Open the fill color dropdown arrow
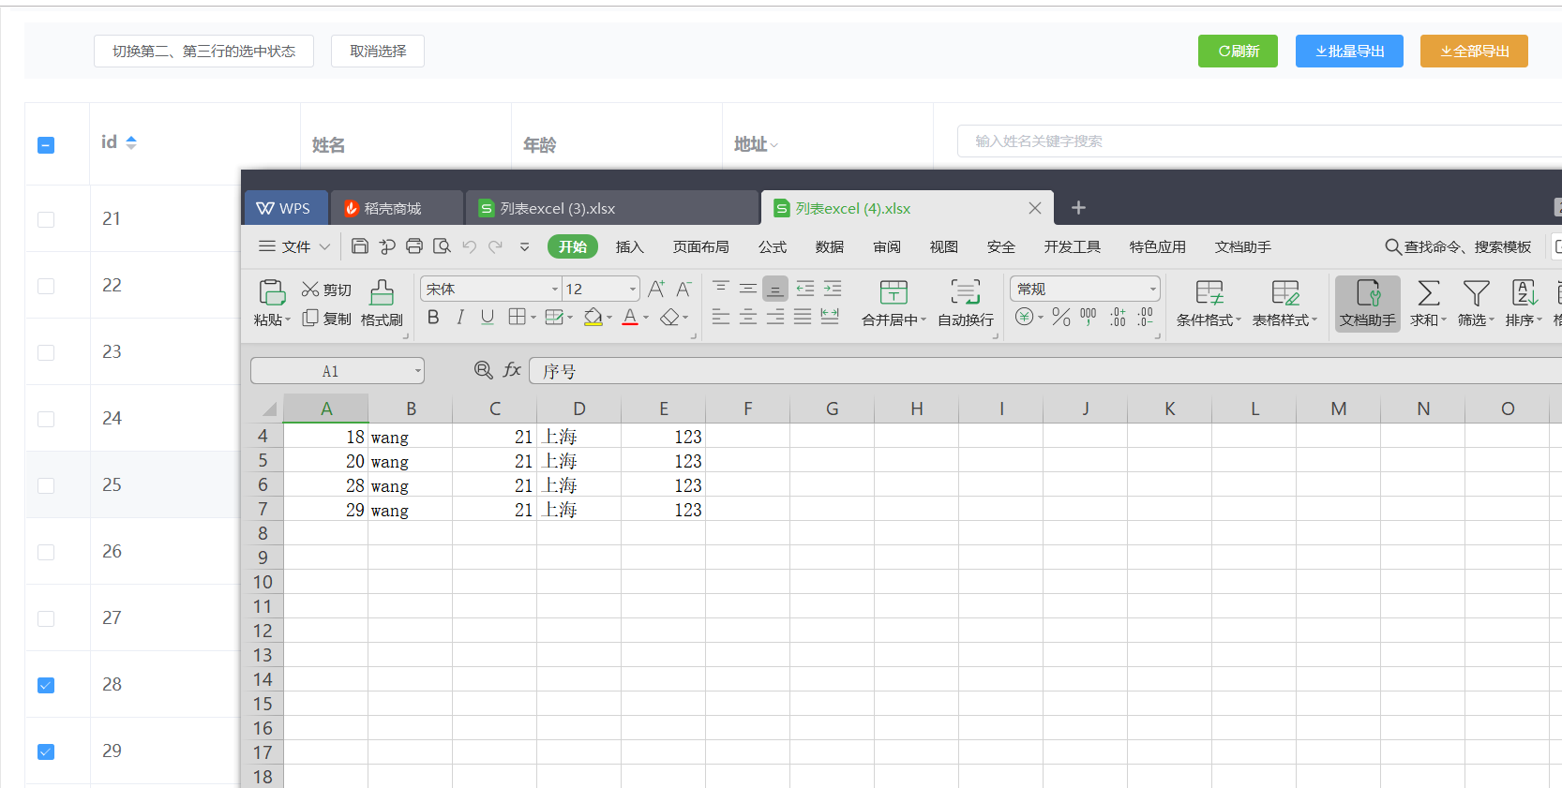Viewport: 1562px width, 788px height. 609,318
